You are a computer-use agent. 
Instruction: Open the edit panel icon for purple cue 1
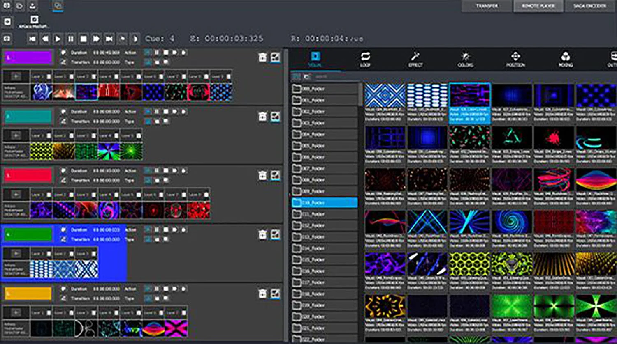click(275, 57)
